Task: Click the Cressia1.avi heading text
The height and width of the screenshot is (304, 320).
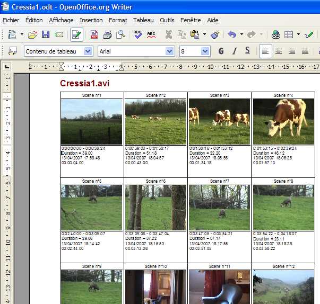Action: (x=85, y=83)
